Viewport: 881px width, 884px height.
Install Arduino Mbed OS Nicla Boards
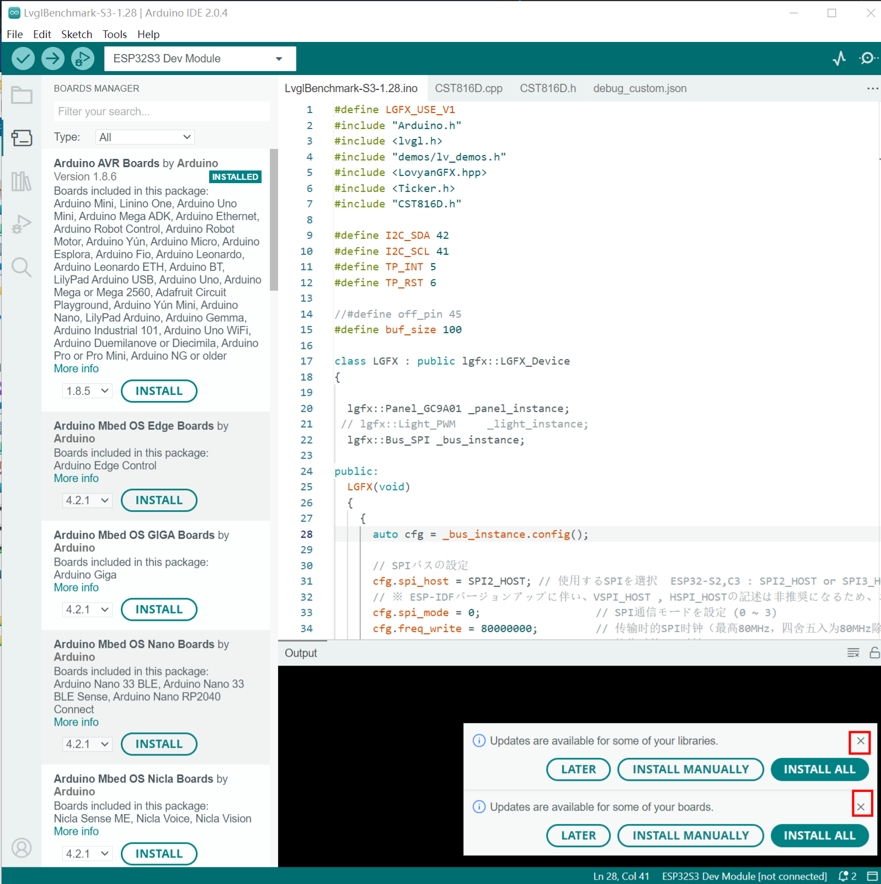[159, 854]
